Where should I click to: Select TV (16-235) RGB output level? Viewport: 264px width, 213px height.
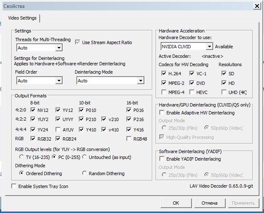(22, 157)
